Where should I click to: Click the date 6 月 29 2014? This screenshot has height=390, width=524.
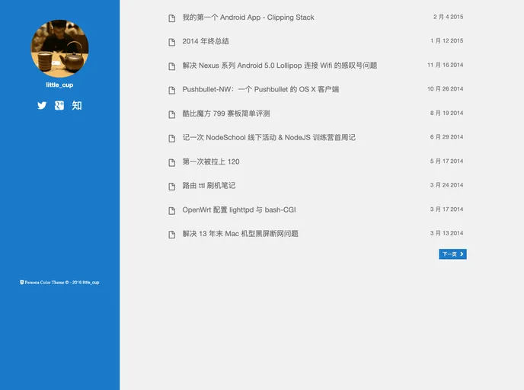pos(447,137)
